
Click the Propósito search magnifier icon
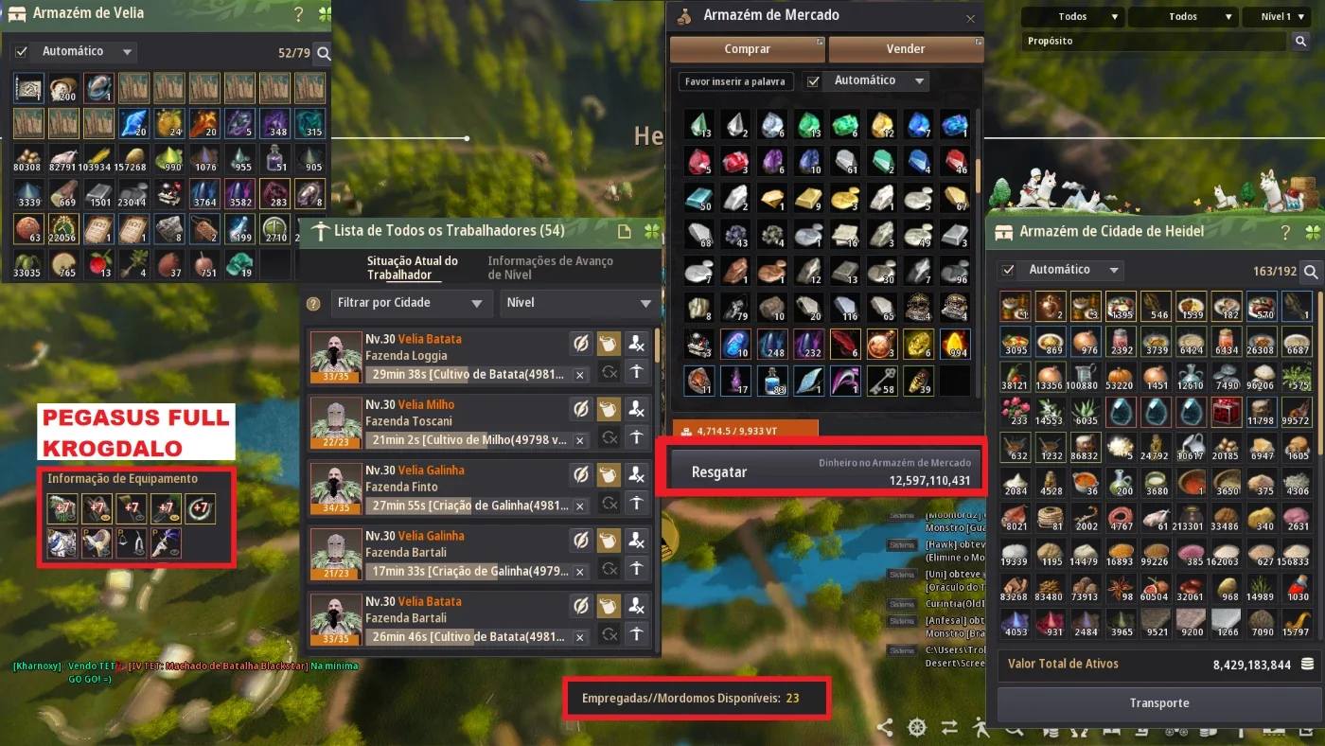coord(1301,41)
